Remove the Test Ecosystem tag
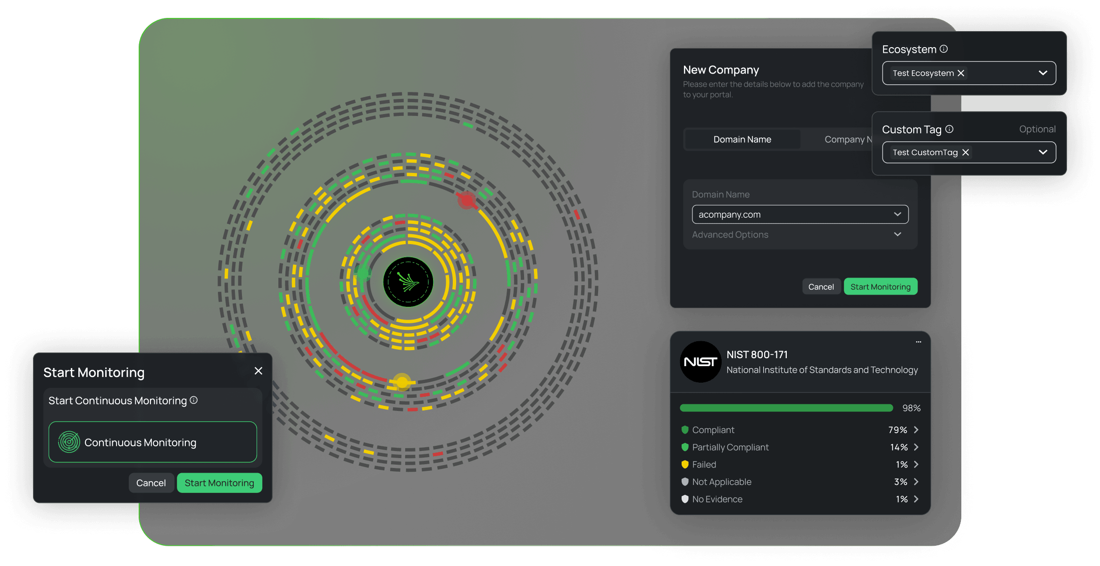 (x=961, y=73)
